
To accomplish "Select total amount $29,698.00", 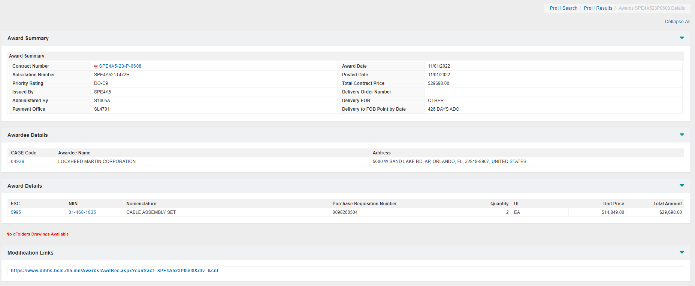I will 670,212.
